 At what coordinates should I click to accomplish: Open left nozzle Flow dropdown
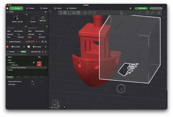point(21,37)
